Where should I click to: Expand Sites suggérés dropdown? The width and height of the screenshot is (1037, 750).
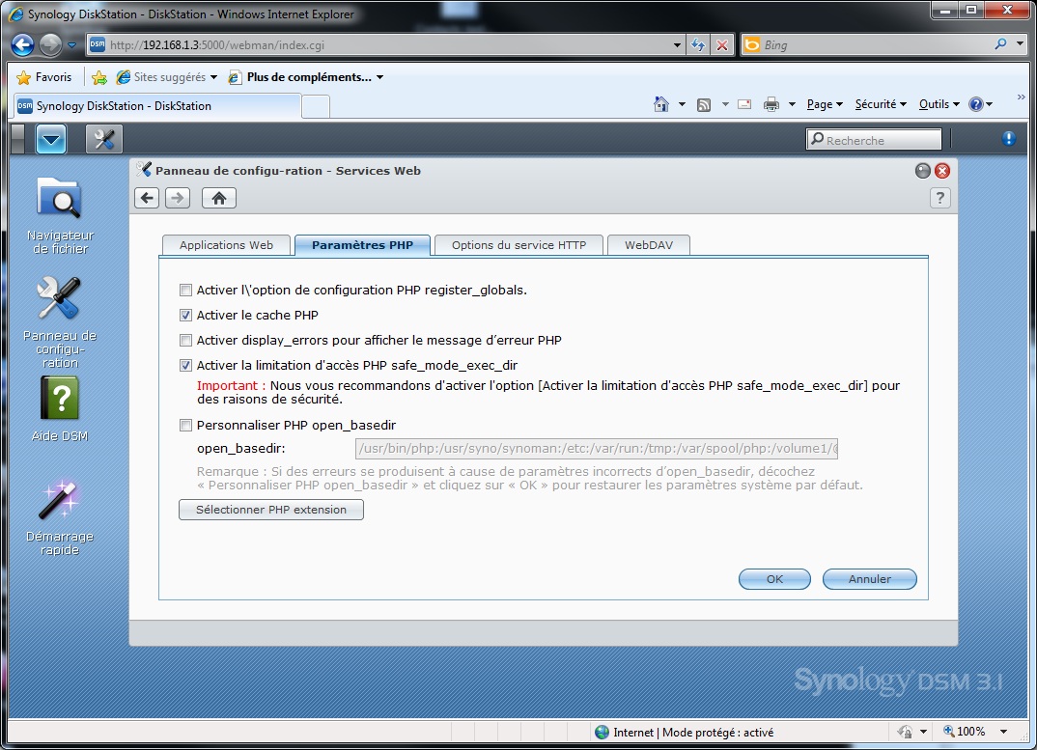point(213,77)
